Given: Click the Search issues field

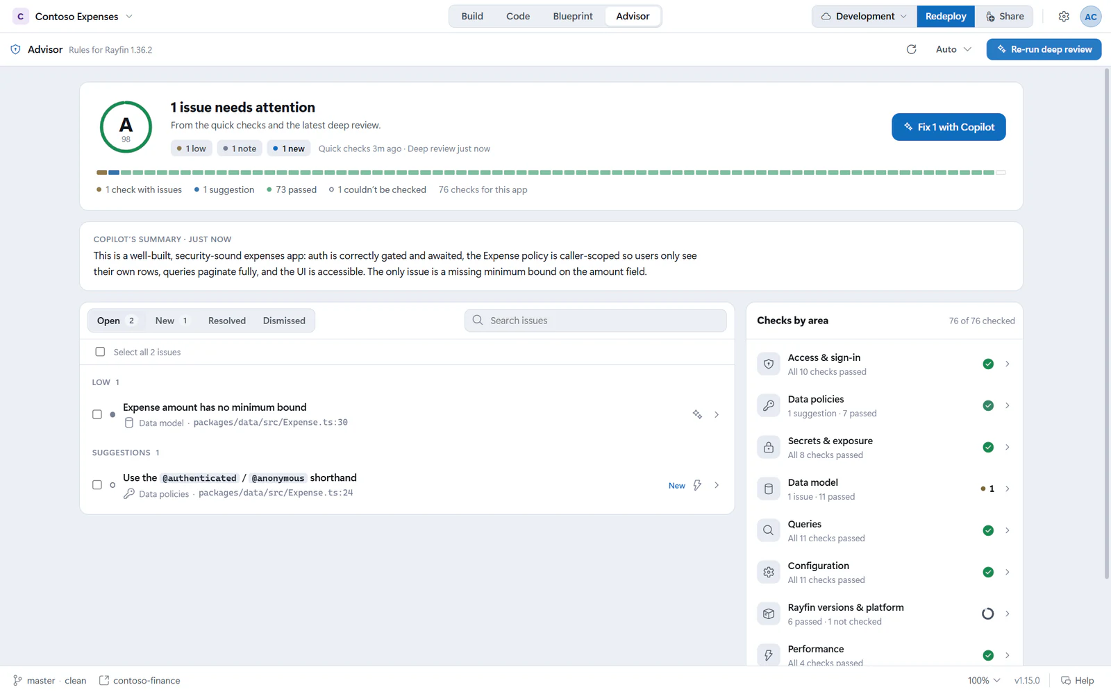Looking at the screenshot, I should coord(596,321).
